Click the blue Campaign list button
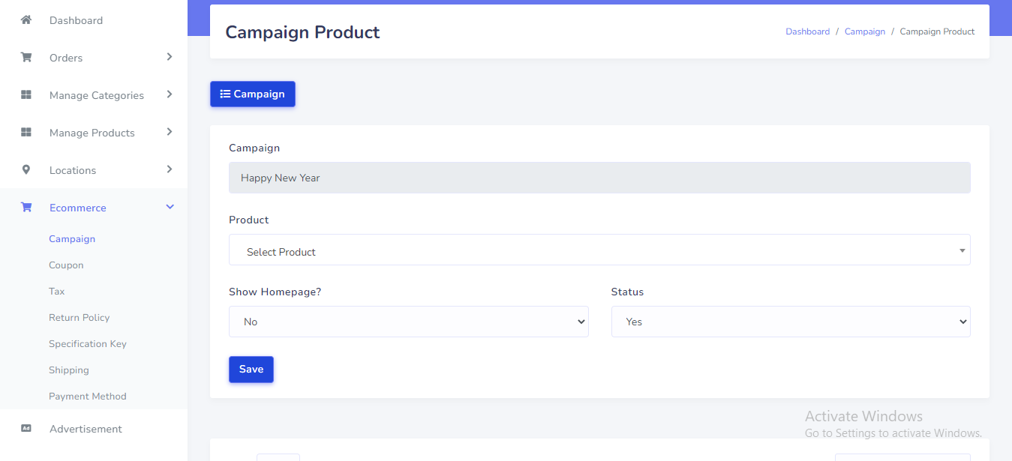 (253, 94)
